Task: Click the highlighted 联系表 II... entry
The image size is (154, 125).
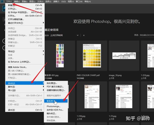Action: point(56,101)
